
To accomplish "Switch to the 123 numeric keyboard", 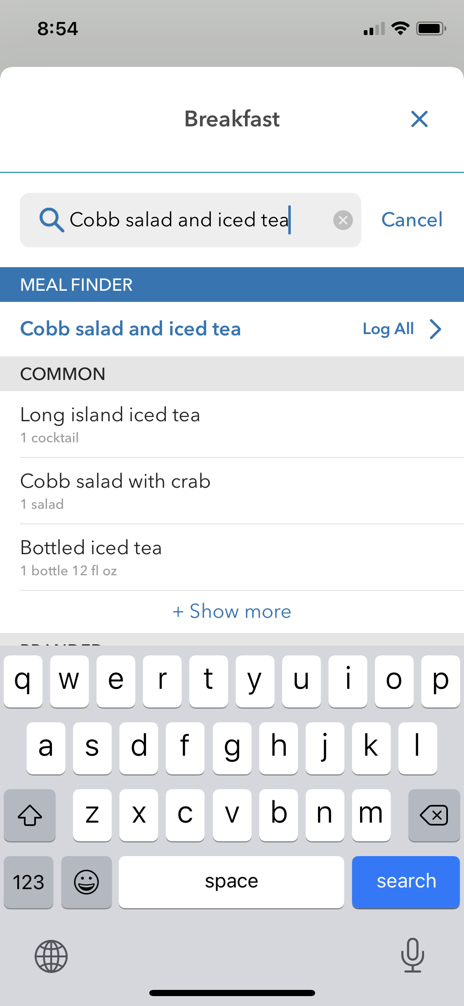I will coord(28,882).
